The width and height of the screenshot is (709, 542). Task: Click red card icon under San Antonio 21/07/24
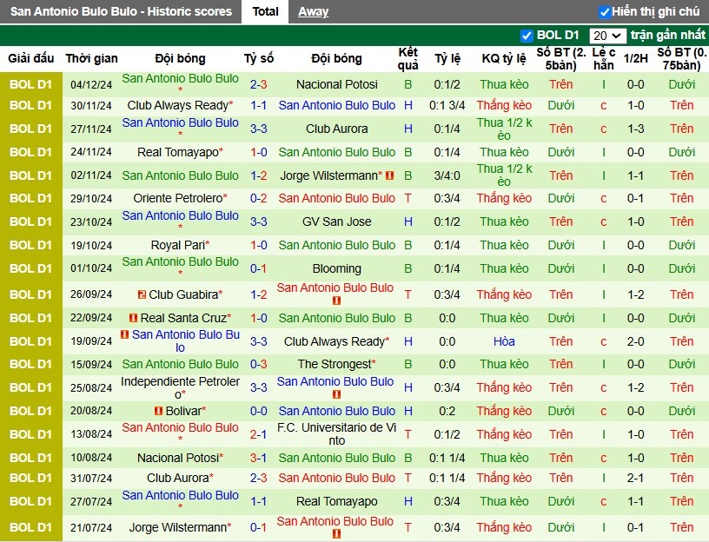pos(336,534)
